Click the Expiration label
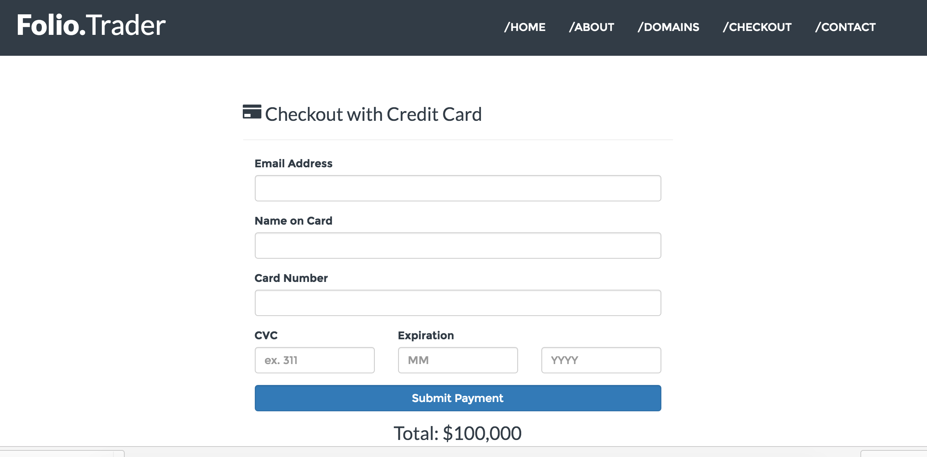This screenshot has height=457, width=927. (x=426, y=335)
